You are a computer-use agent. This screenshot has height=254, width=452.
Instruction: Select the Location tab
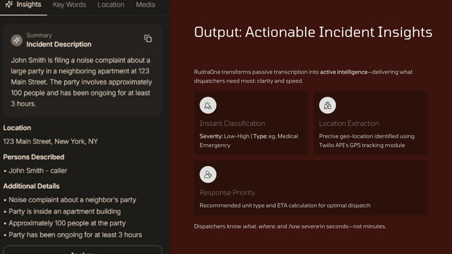click(x=111, y=5)
